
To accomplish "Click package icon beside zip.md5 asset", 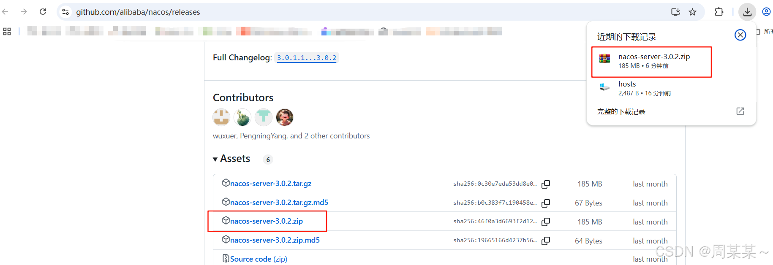I will pyautogui.click(x=226, y=239).
